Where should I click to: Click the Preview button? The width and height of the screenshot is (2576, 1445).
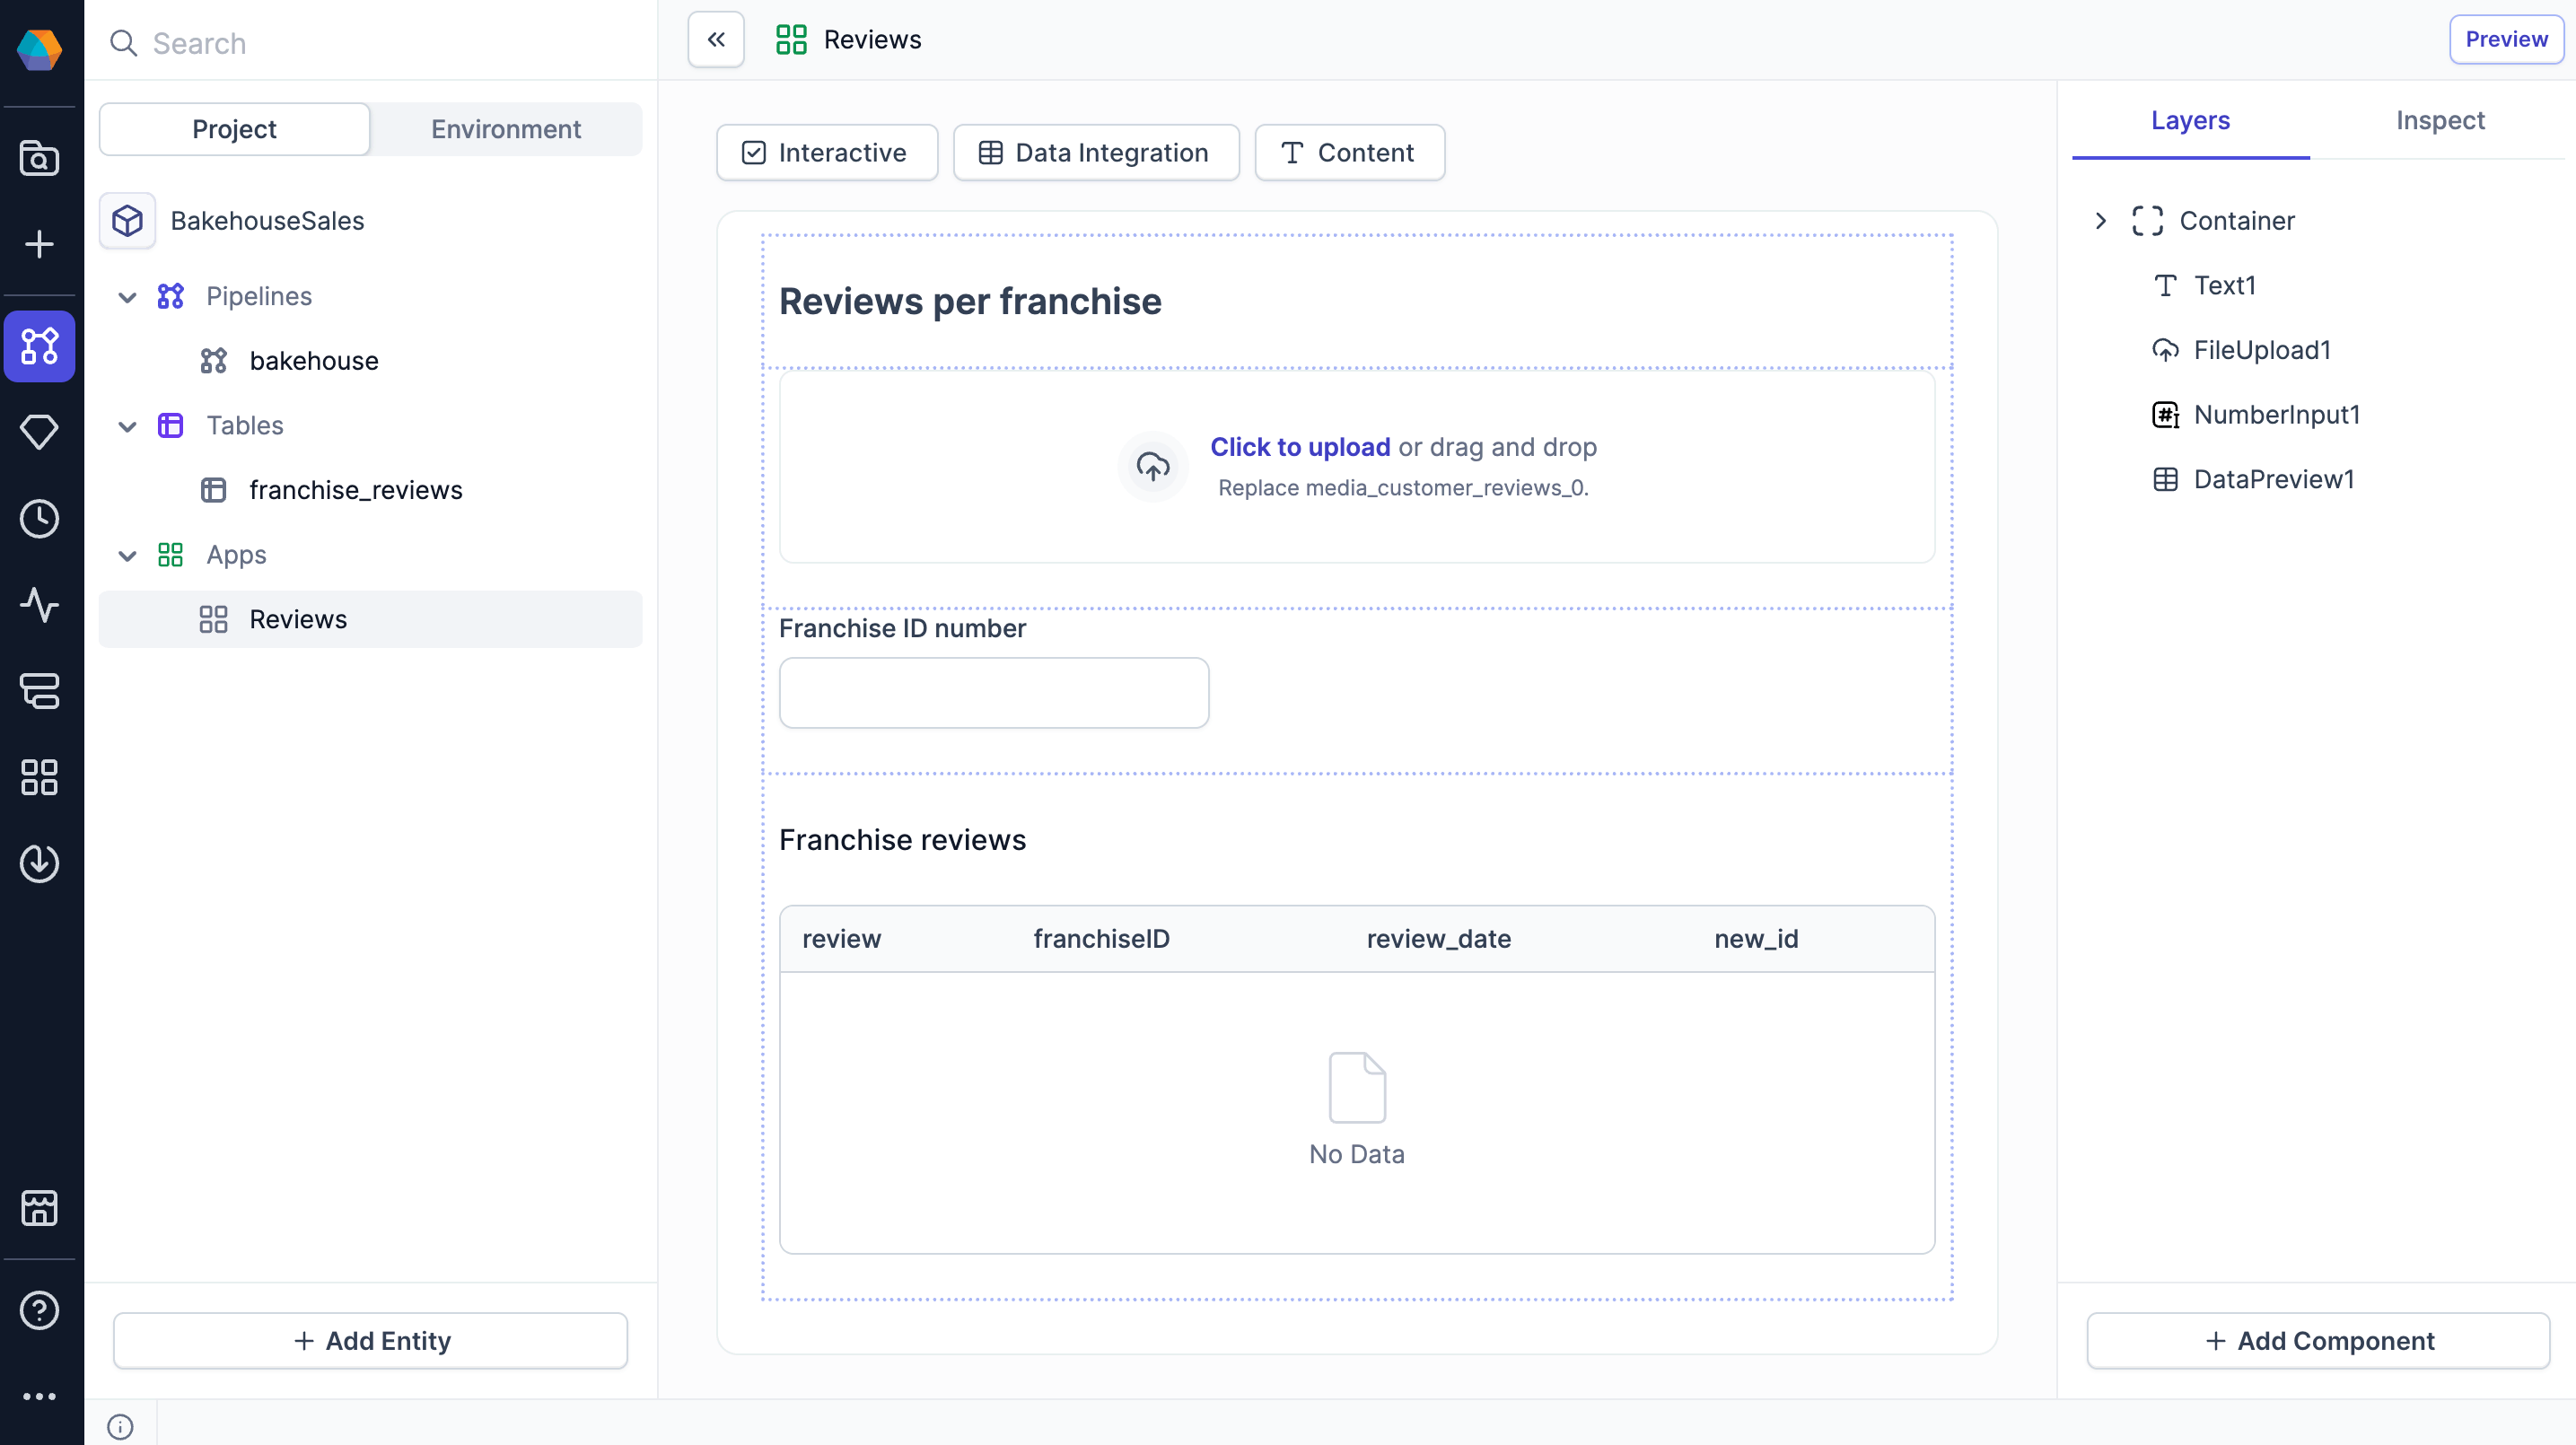coord(2506,39)
